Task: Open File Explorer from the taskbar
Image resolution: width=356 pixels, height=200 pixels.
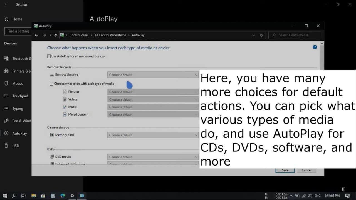Action: point(33,196)
